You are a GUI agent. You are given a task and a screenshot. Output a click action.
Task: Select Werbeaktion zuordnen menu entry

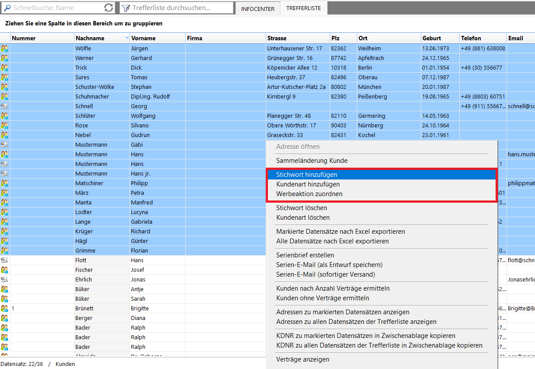(309, 194)
